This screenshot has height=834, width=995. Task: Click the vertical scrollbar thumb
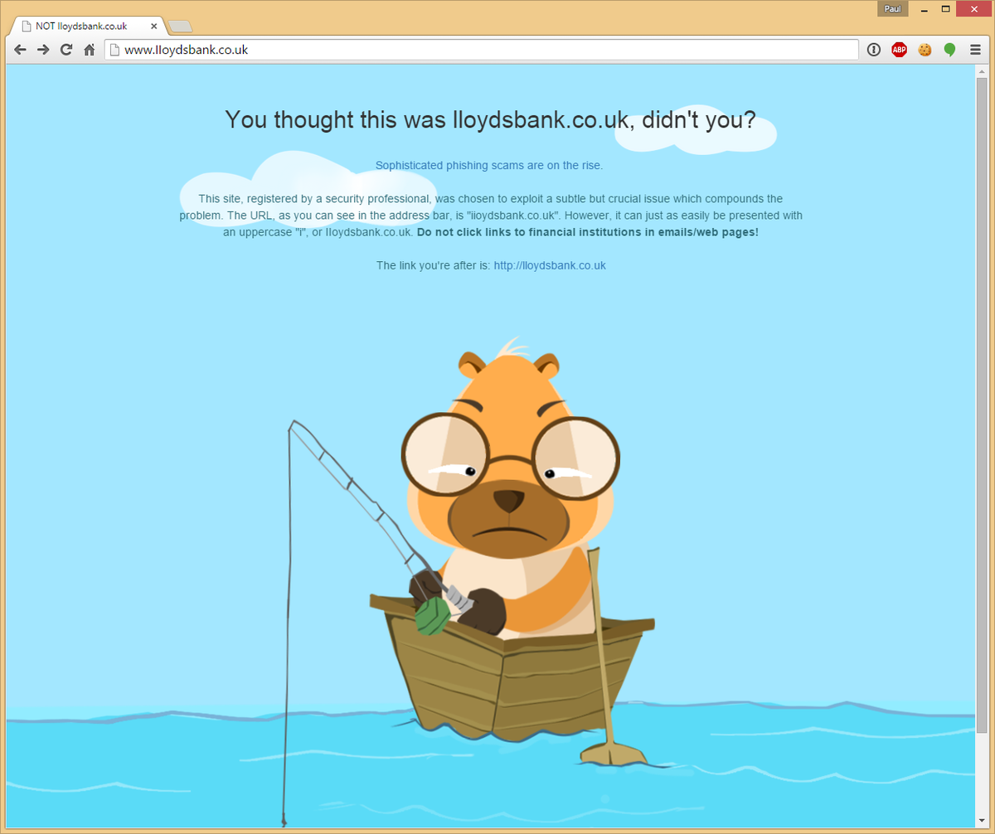tap(982, 405)
